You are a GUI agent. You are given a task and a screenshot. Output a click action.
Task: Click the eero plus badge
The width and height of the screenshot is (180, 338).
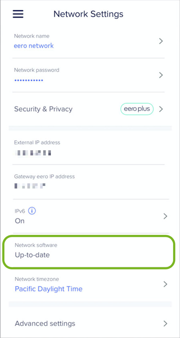click(137, 109)
